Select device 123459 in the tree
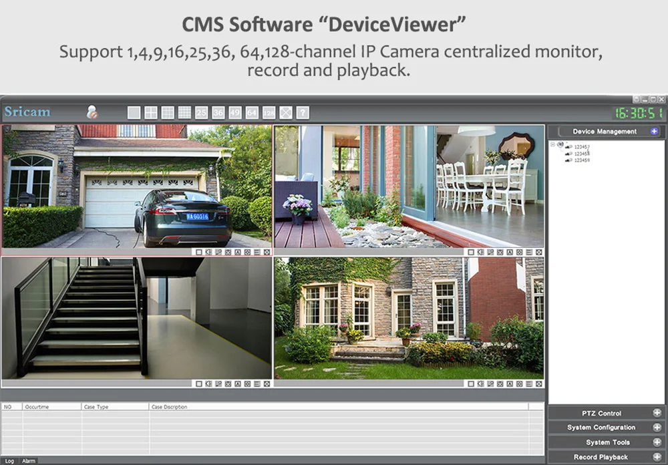Image resolution: width=668 pixels, height=465 pixels. [x=582, y=160]
